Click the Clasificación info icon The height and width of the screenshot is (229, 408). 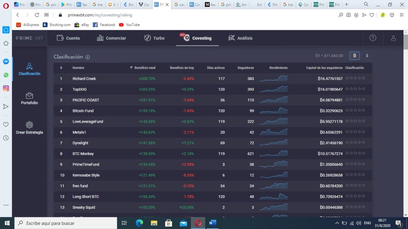click(x=88, y=57)
